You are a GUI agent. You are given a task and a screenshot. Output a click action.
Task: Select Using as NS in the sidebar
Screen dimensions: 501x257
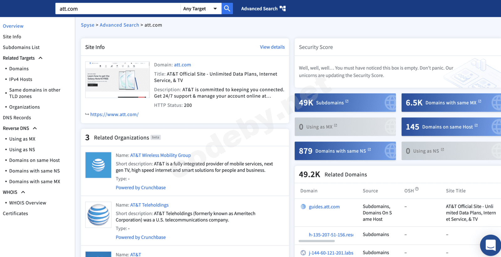click(x=22, y=150)
